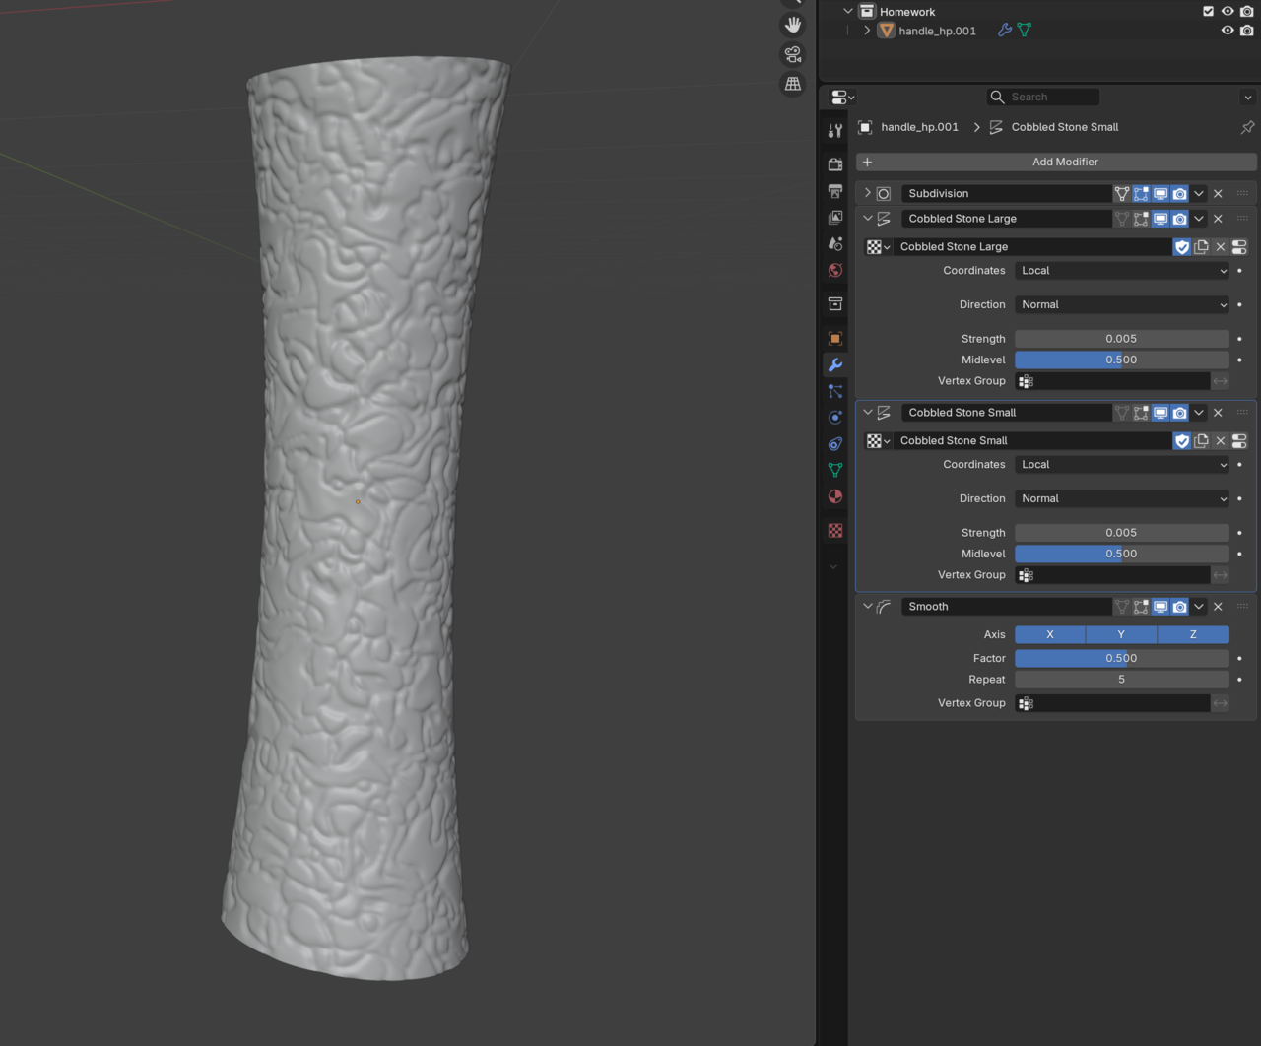Viewport: 1261px width, 1046px height.
Task: Open the World properties tab
Action: click(x=835, y=270)
